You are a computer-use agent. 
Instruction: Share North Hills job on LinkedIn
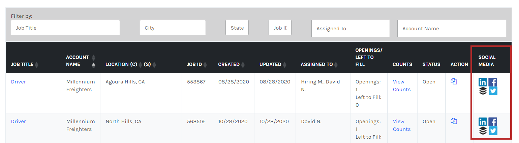[483, 122]
